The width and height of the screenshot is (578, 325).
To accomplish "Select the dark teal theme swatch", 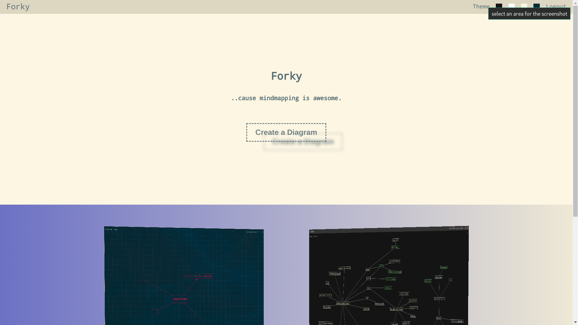I will 536,6.
